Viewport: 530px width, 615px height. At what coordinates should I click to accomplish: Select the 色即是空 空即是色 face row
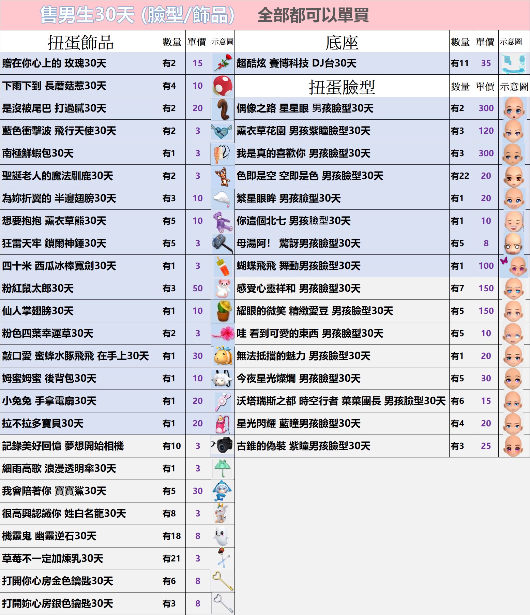(x=310, y=176)
